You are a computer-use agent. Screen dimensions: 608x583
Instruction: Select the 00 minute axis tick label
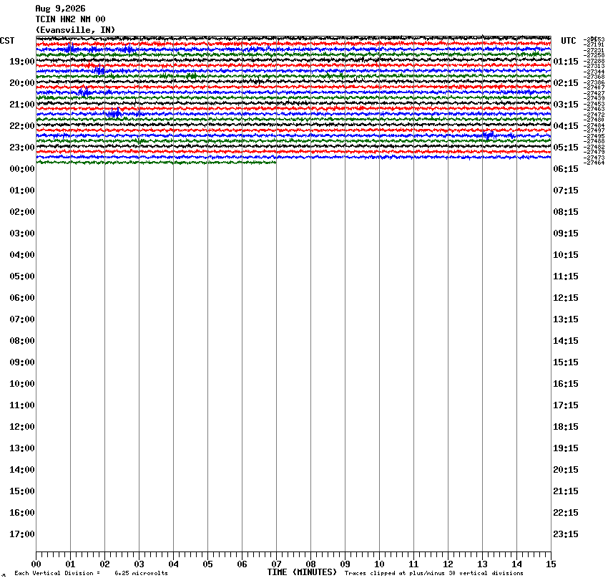36,564
